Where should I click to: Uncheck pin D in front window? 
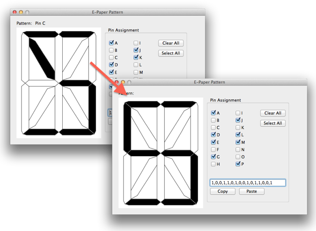(x=213, y=135)
